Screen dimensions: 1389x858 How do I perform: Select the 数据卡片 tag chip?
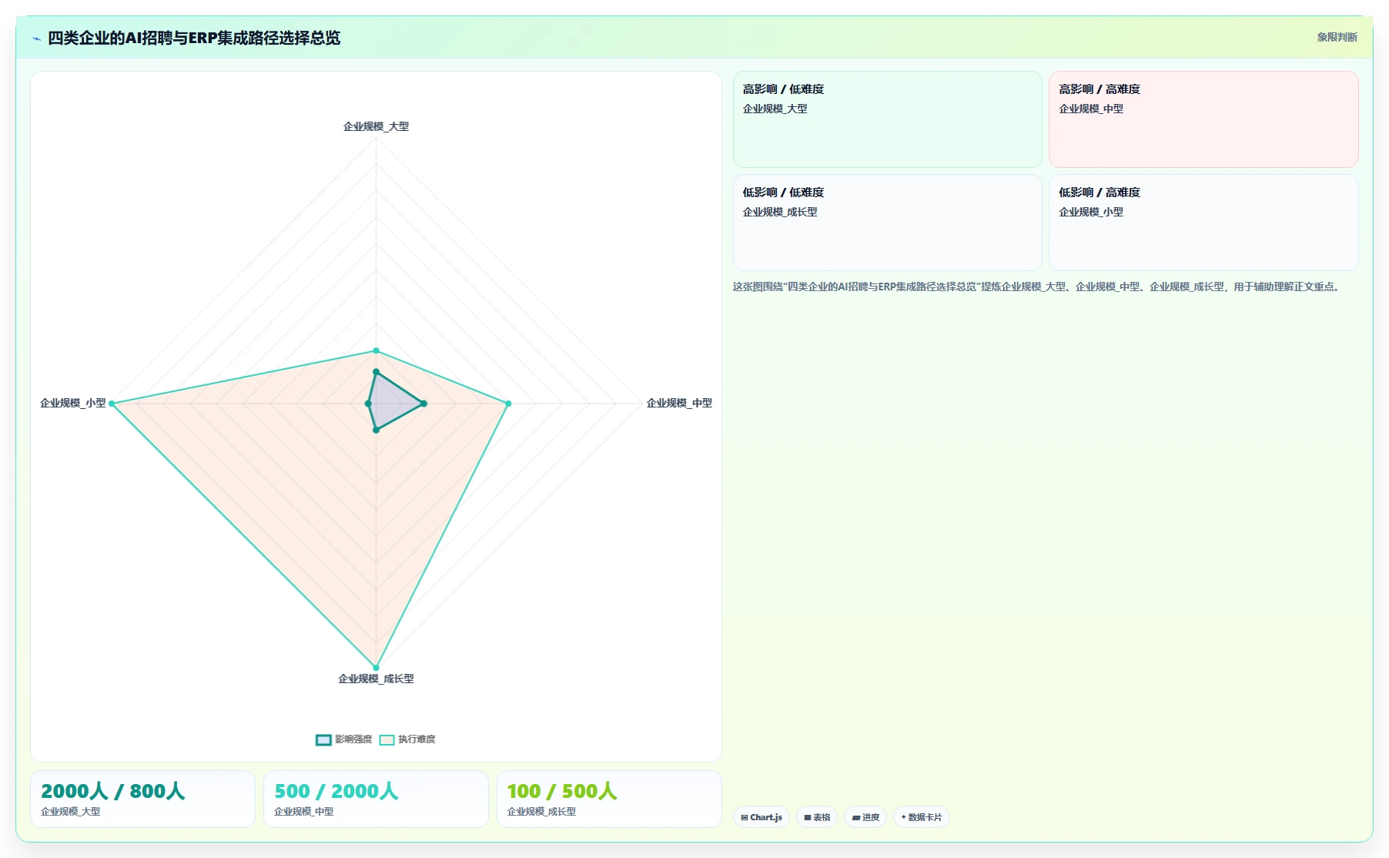point(922,817)
